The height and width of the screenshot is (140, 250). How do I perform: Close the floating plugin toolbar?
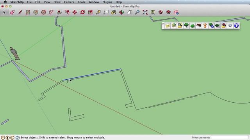[x=163, y=24]
